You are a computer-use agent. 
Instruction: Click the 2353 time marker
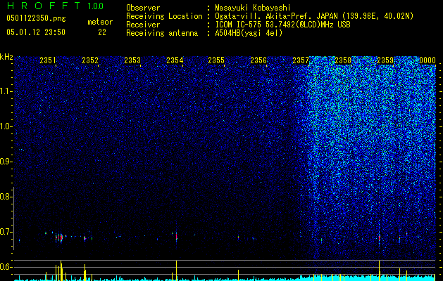click(132, 60)
